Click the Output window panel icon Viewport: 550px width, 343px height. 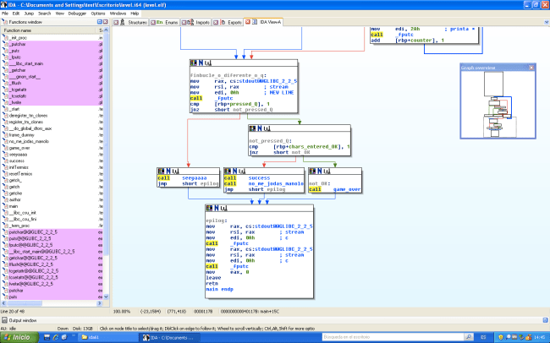3,321
